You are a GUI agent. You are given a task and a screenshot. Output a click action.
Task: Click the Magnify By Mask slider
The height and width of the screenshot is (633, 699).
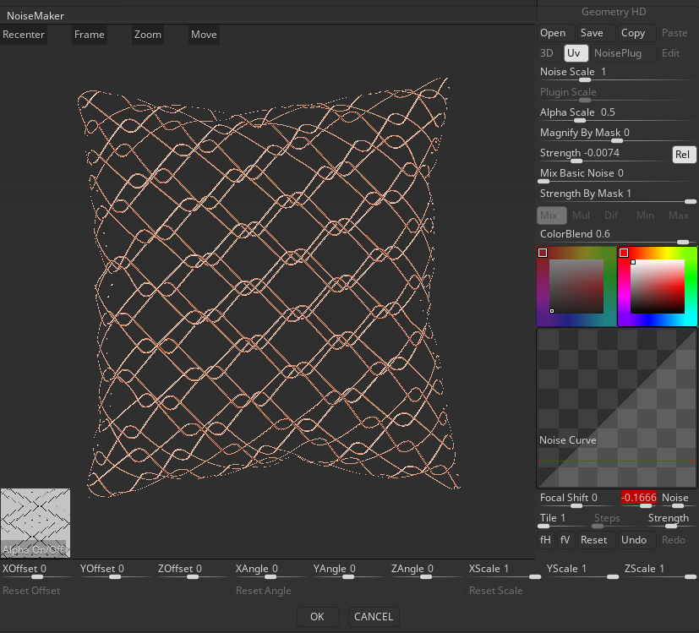coord(617,134)
